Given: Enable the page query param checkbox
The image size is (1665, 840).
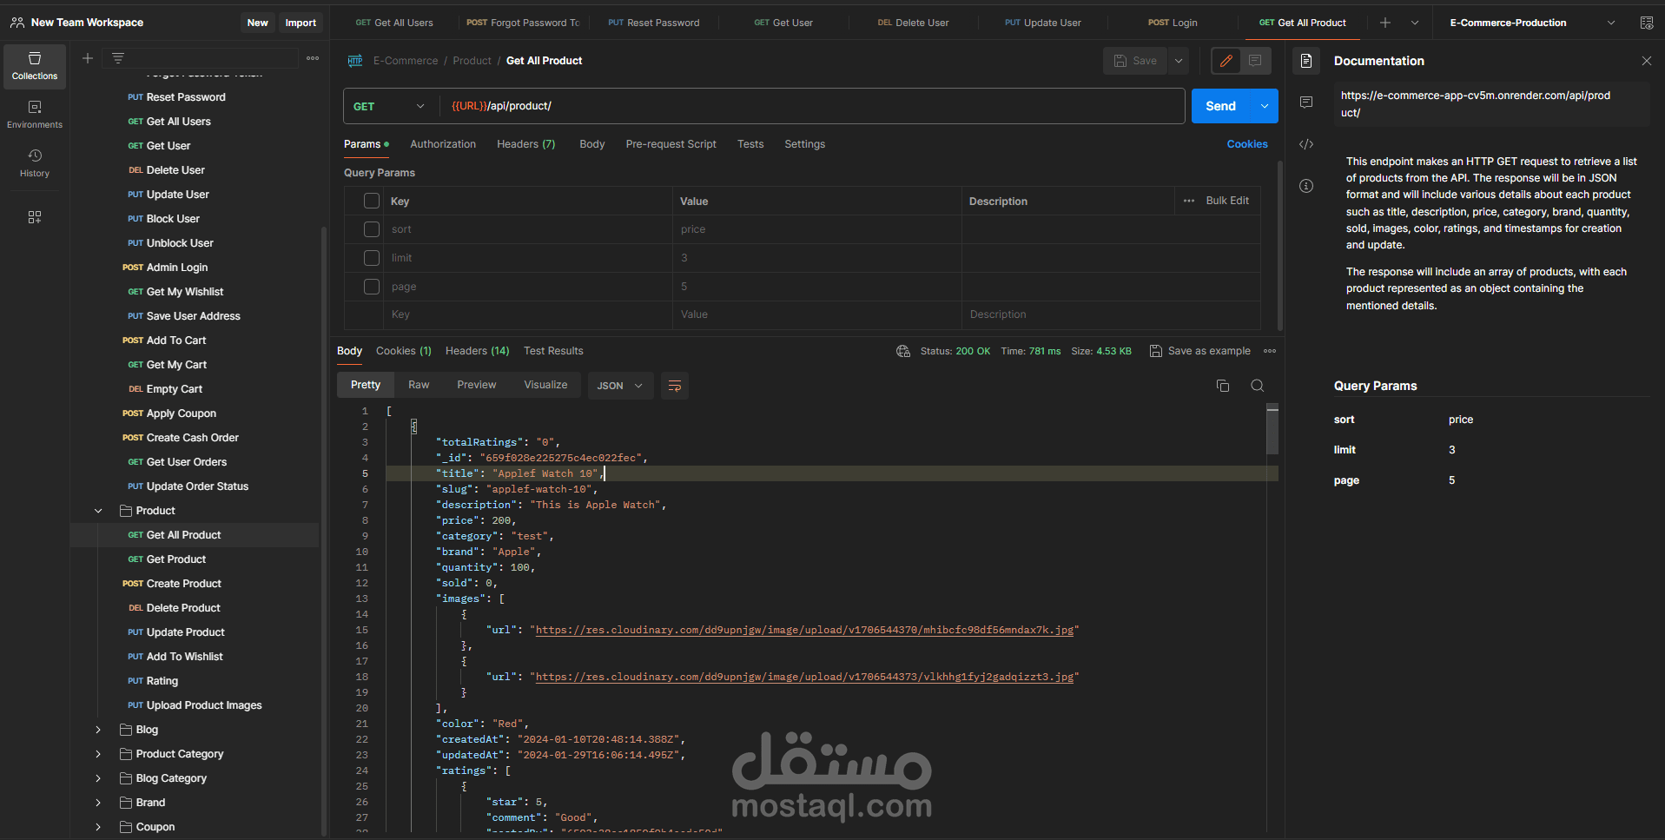Looking at the screenshot, I should (372, 287).
